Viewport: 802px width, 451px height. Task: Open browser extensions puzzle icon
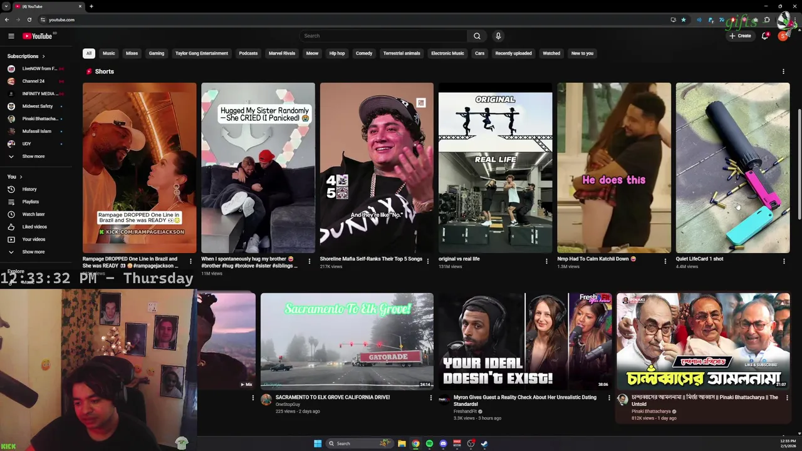tap(767, 19)
